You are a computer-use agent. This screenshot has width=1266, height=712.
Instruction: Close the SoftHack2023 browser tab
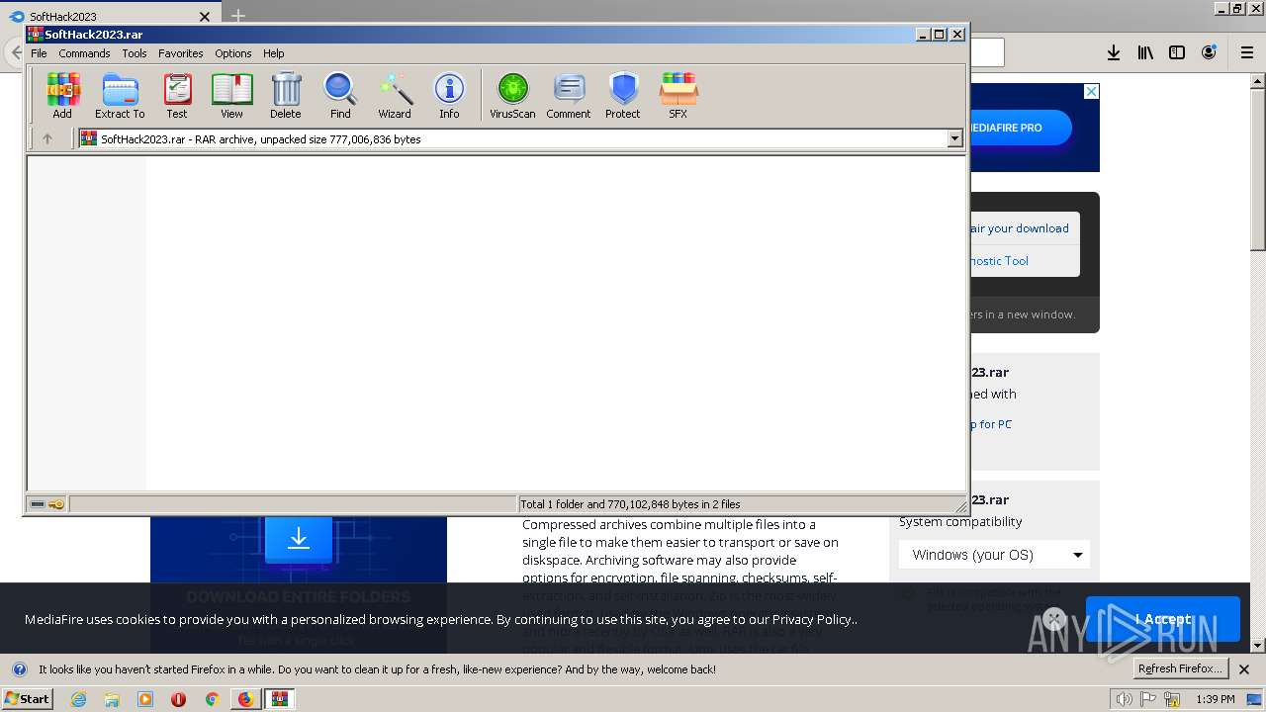click(x=205, y=16)
